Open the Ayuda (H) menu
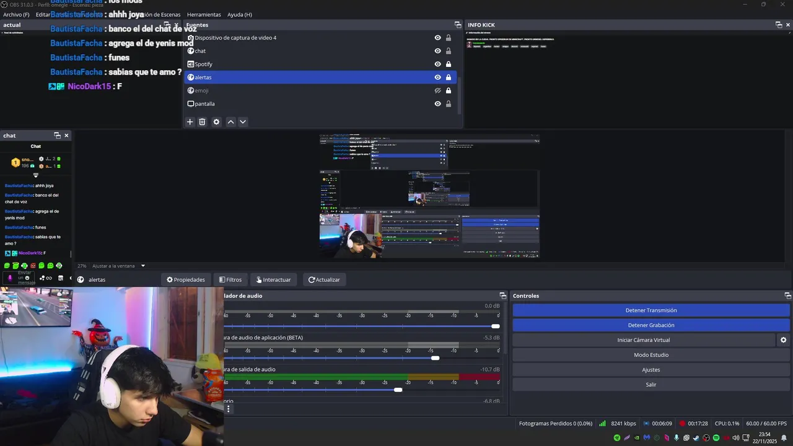Image resolution: width=793 pixels, height=446 pixels. point(240,14)
